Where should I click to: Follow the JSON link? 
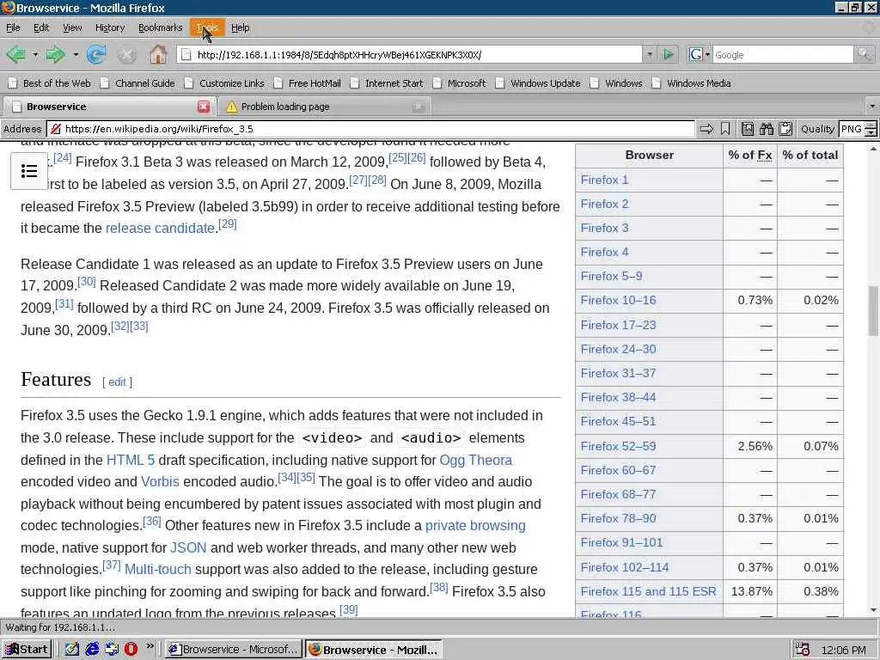click(188, 547)
